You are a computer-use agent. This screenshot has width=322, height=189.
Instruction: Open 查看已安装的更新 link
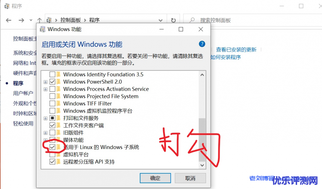tap(236, 50)
